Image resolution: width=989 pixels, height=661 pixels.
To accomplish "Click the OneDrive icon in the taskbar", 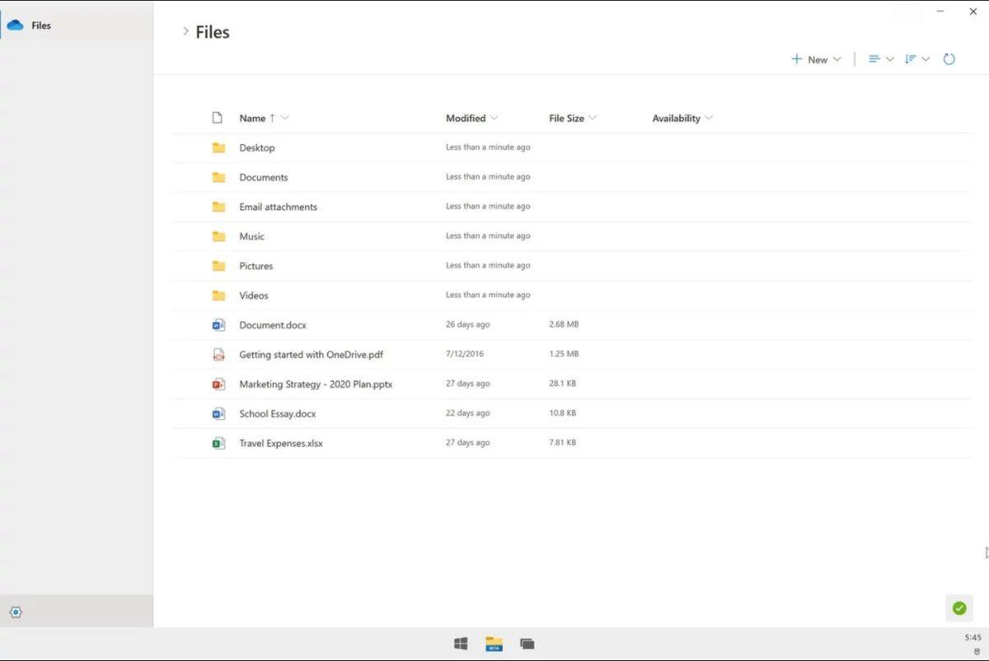I will coord(494,643).
